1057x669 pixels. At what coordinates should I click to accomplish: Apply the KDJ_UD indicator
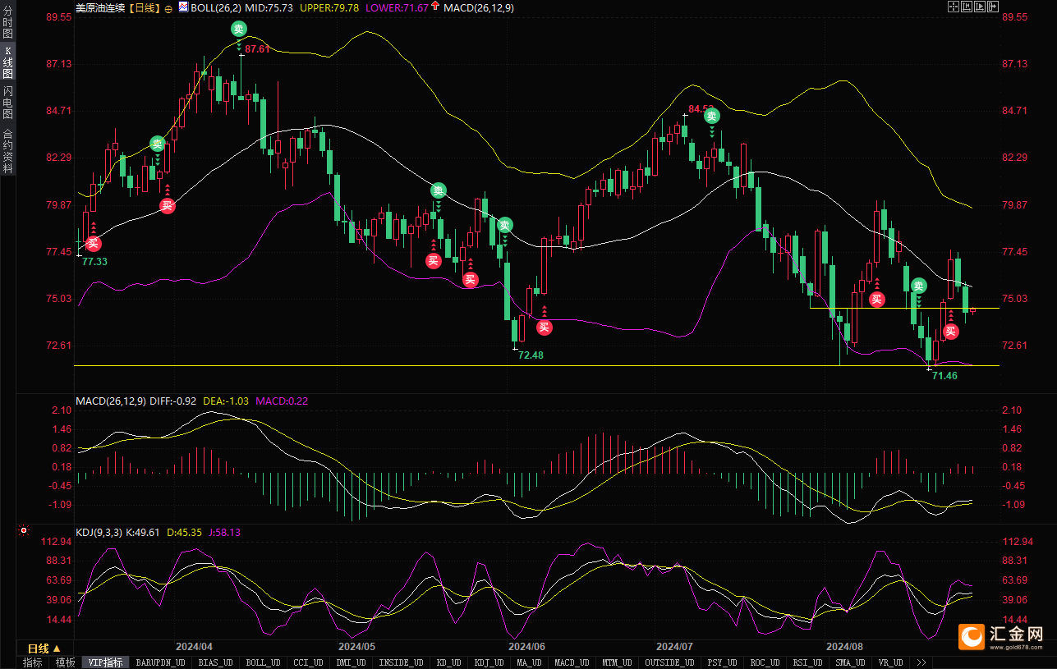click(x=489, y=662)
